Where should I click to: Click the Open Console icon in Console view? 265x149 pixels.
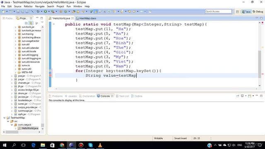(250, 96)
